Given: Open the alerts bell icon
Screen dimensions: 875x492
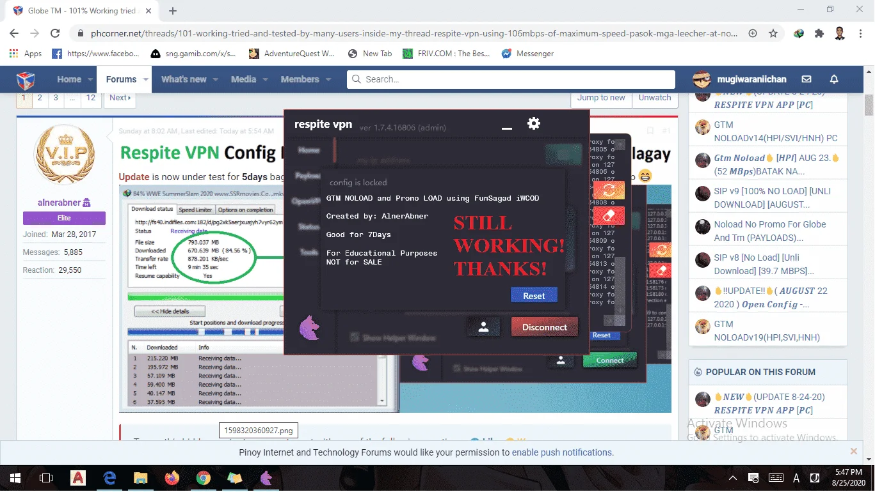Looking at the screenshot, I should pos(834,79).
